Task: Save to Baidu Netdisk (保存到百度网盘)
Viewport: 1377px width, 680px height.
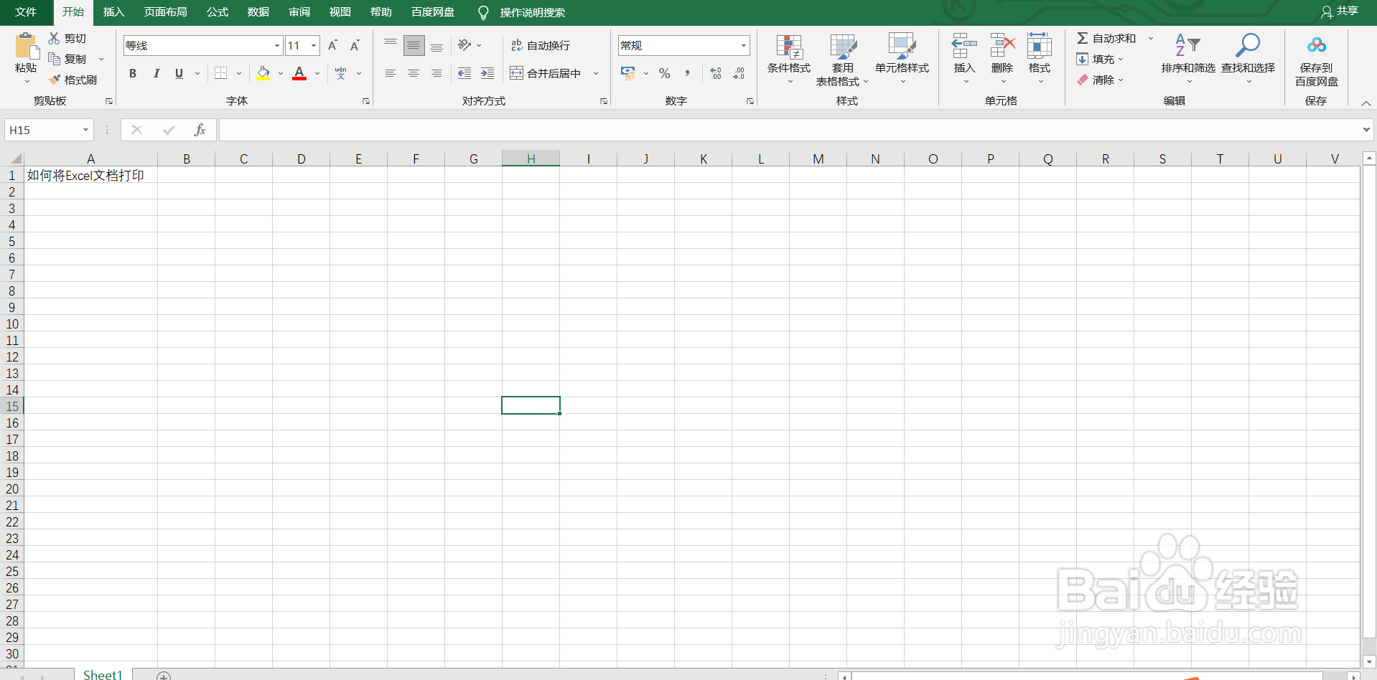Action: [x=1317, y=60]
